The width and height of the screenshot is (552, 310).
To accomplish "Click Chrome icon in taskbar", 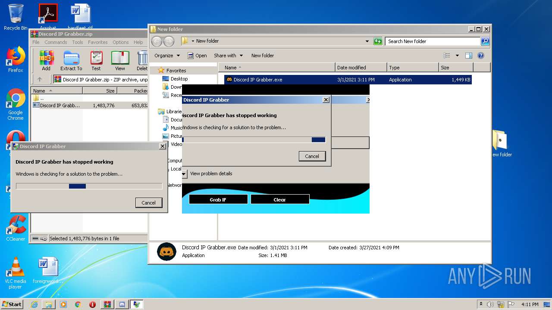I will [78, 304].
